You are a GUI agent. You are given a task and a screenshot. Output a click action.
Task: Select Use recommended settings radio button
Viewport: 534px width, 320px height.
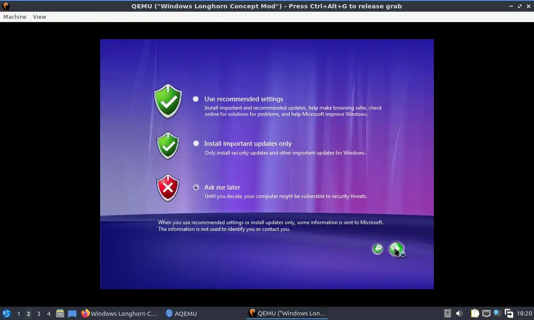[196, 99]
